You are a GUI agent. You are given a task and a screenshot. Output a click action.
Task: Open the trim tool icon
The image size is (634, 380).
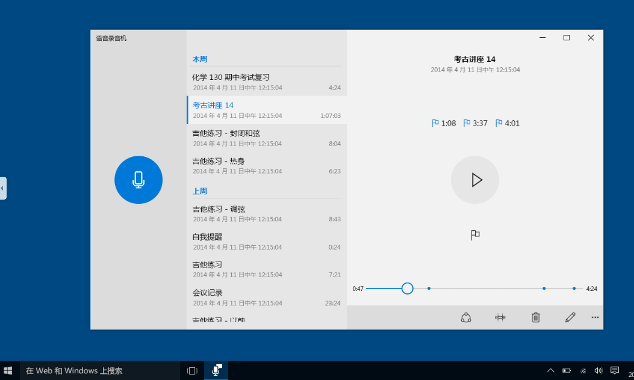[x=500, y=317]
